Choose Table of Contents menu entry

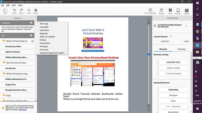coord(47,37)
